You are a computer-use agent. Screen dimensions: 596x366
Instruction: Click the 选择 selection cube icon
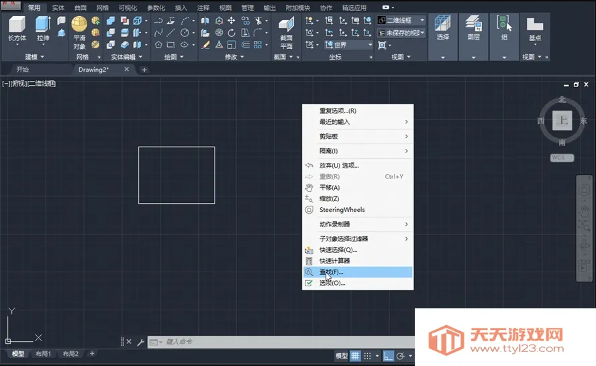(x=443, y=23)
